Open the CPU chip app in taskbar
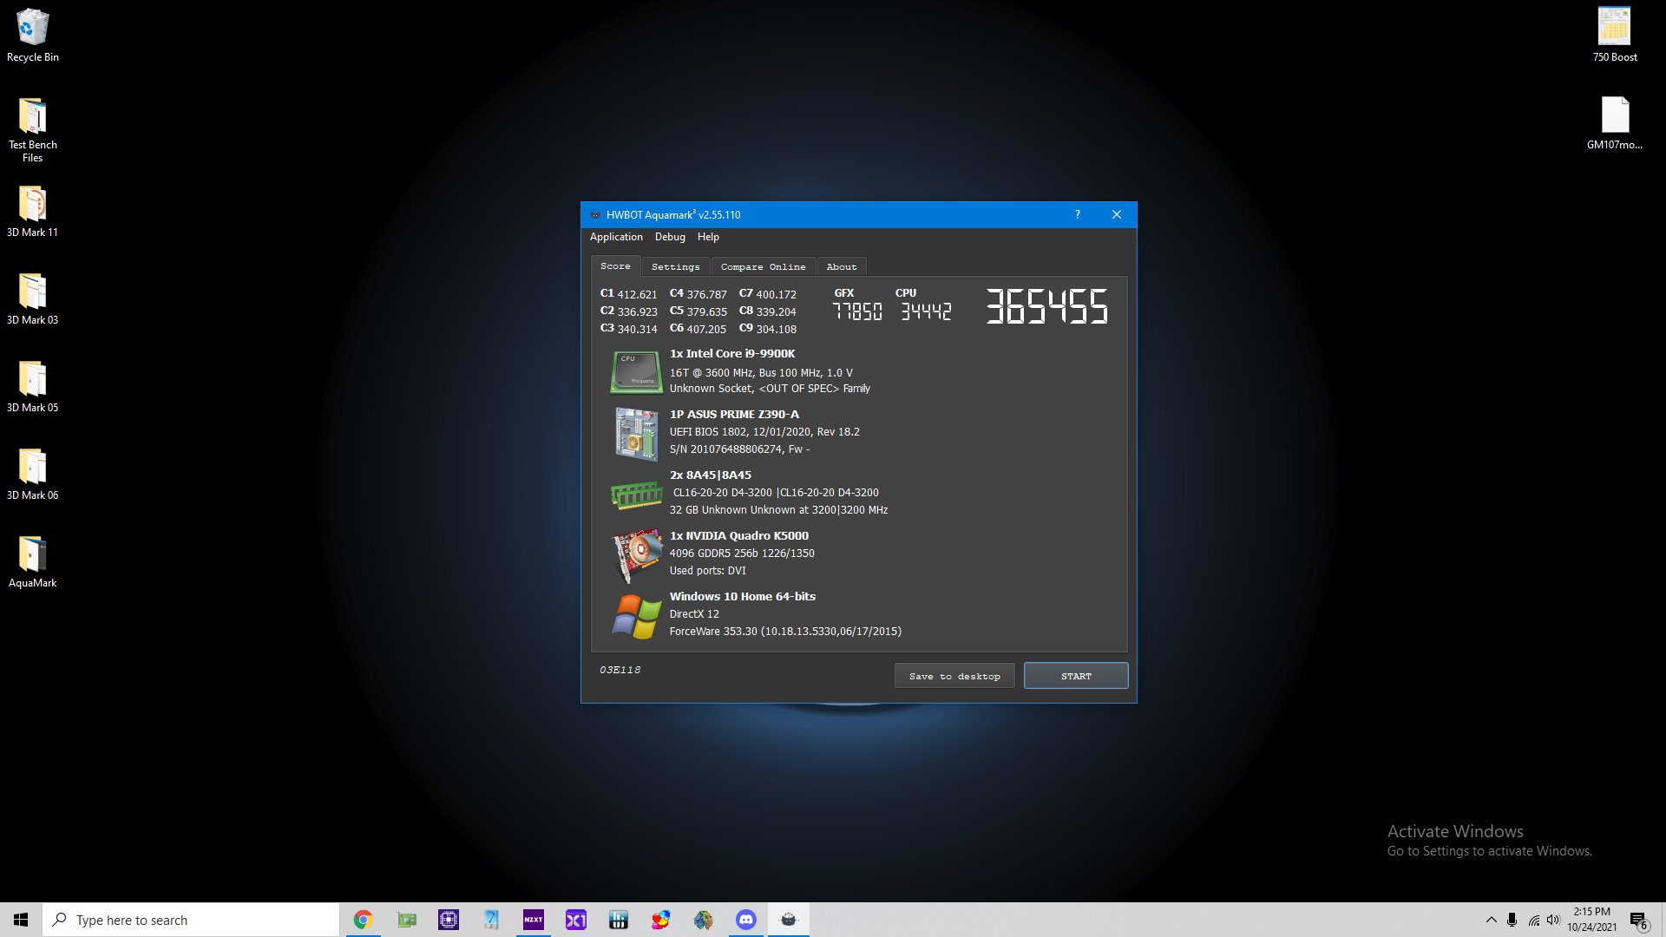The width and height of the screenshot is (1666, 937). point(449,920)
